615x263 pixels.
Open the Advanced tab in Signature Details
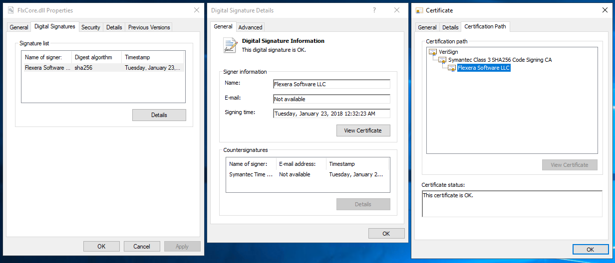[x=250, y=27]
